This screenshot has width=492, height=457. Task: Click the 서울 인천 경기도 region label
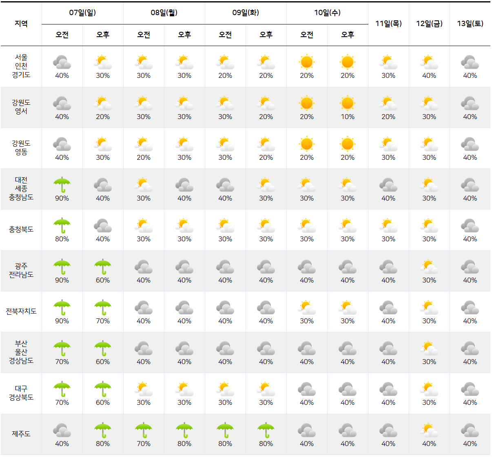point(21,66)
